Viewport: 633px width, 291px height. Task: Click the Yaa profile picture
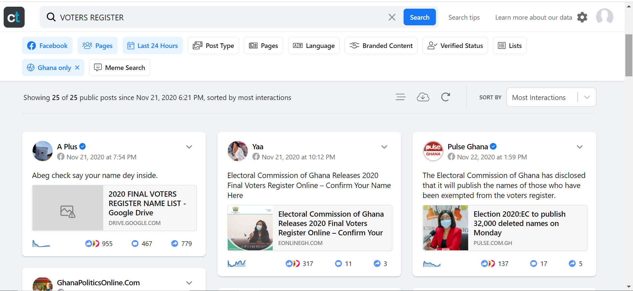(x=238, y=151)
